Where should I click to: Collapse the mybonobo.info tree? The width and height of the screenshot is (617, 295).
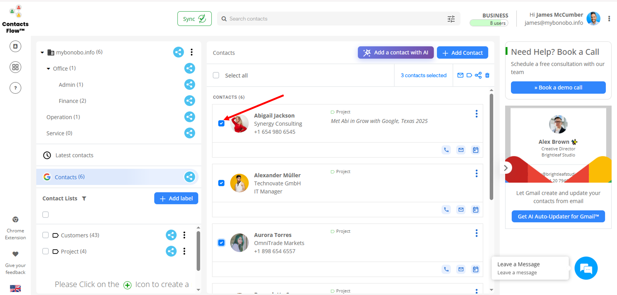coord(42,52)
